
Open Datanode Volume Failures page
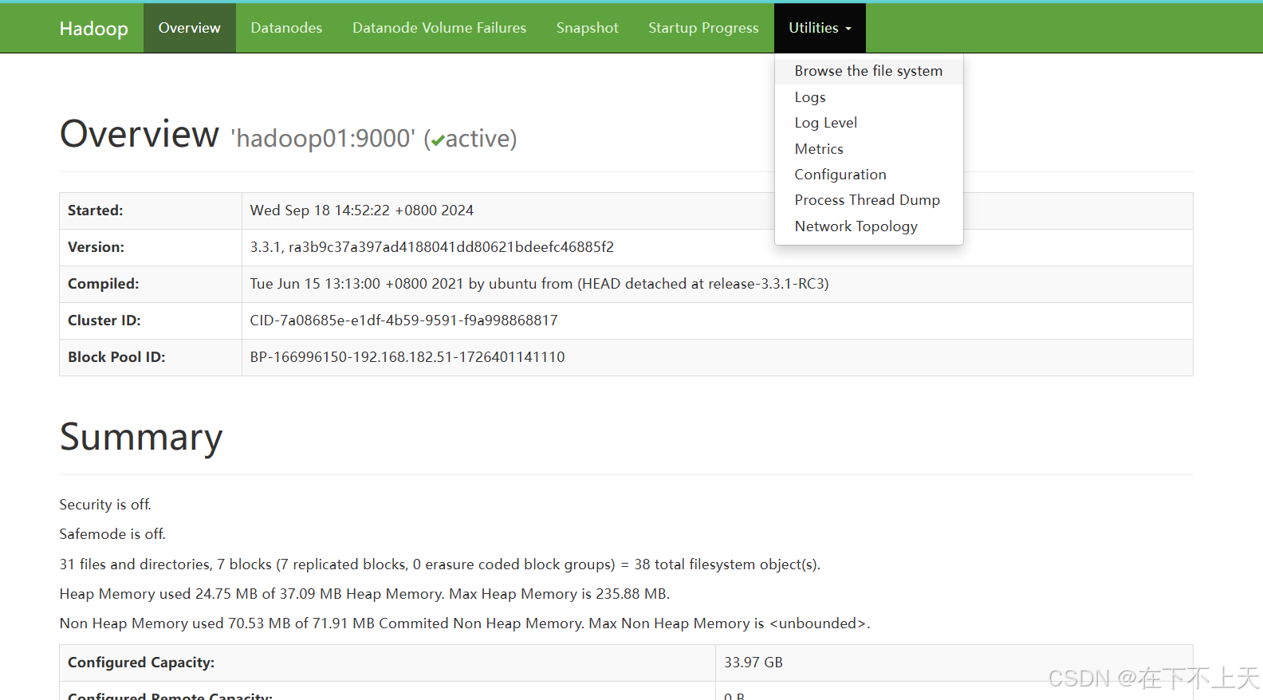click(439, 28)
